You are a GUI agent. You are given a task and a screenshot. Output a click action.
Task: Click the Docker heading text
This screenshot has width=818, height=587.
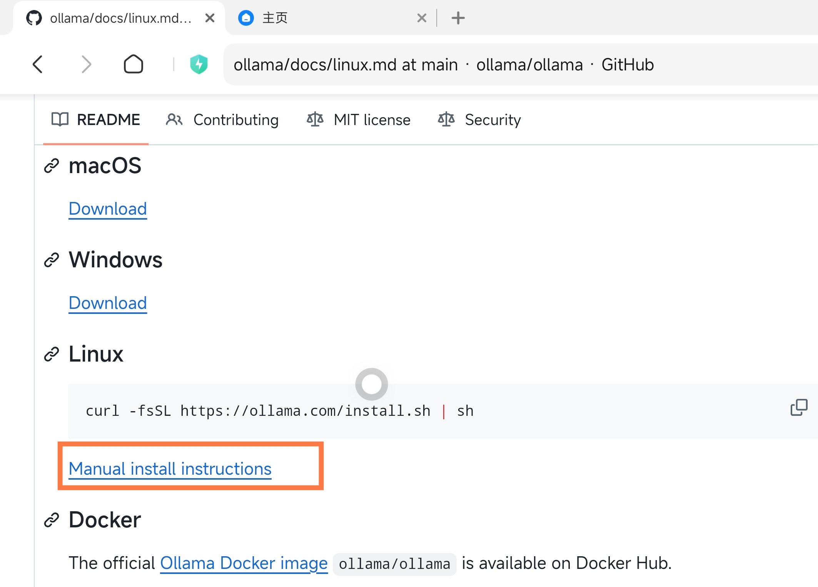click(105, 520)
